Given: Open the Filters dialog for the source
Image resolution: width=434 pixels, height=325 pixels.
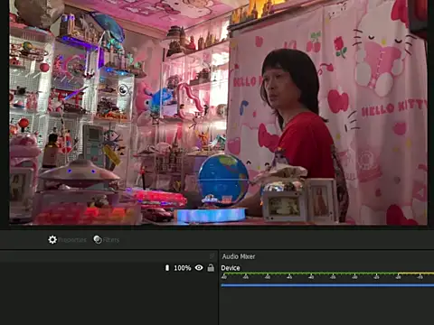Looking at the screenshot, I should [x=106, y=240].
